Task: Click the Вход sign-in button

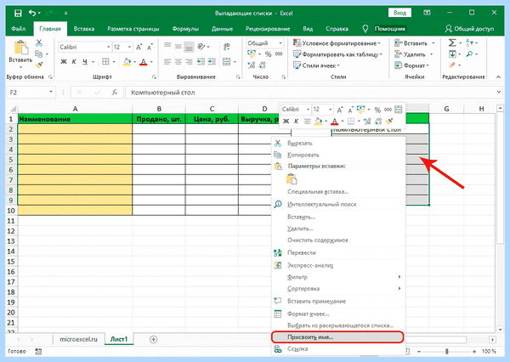Action: click(399, 13)
